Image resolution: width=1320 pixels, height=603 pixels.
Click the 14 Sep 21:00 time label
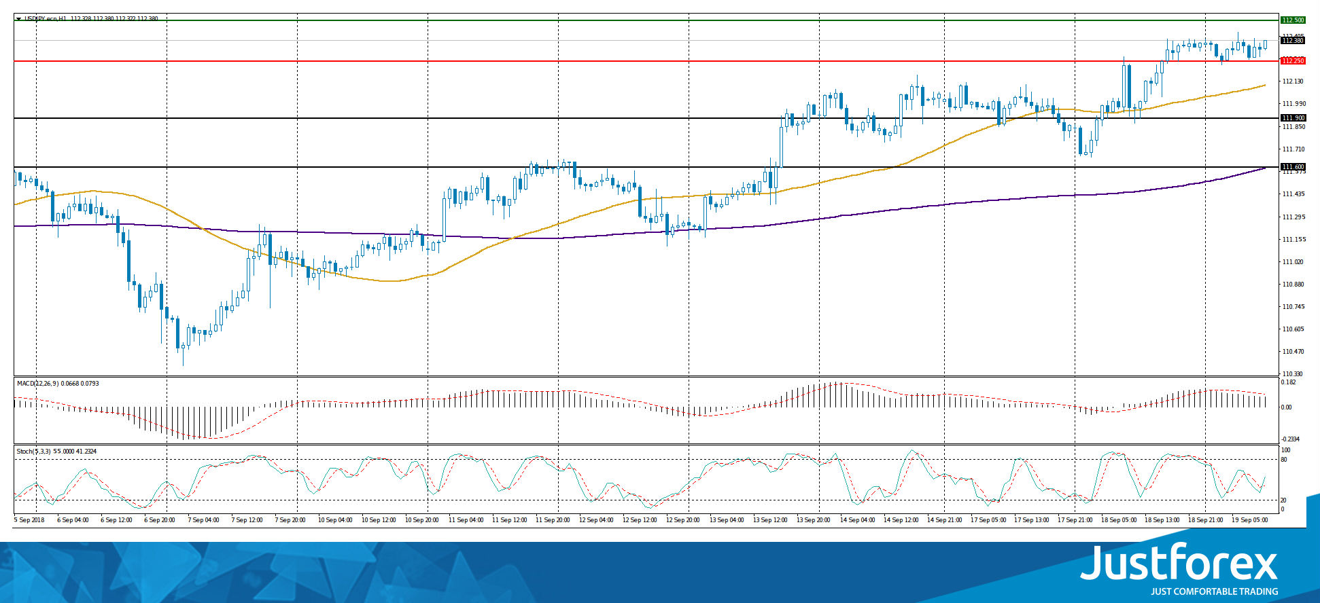(944, 520)
